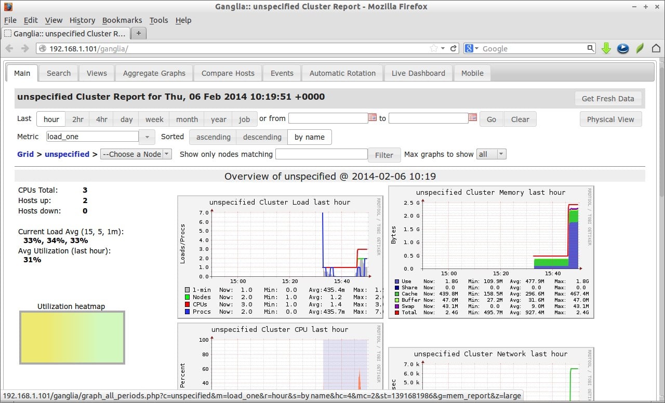Click the 'Clear' button
Viewport: 665px width, 403px height.
pos(520,119)
